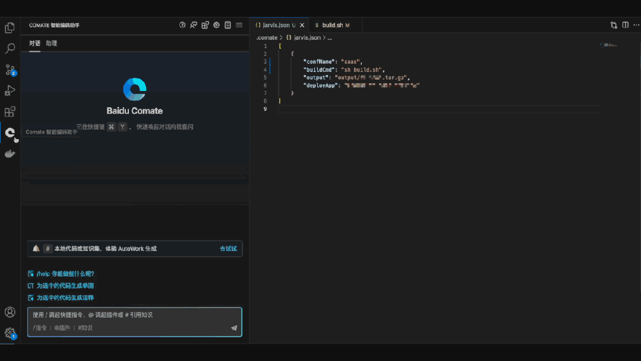Click 为选中的代码生成单测 suggestion
Image resolution: width=641 pixels, height=361 pixels.
(x=65, y=285)
